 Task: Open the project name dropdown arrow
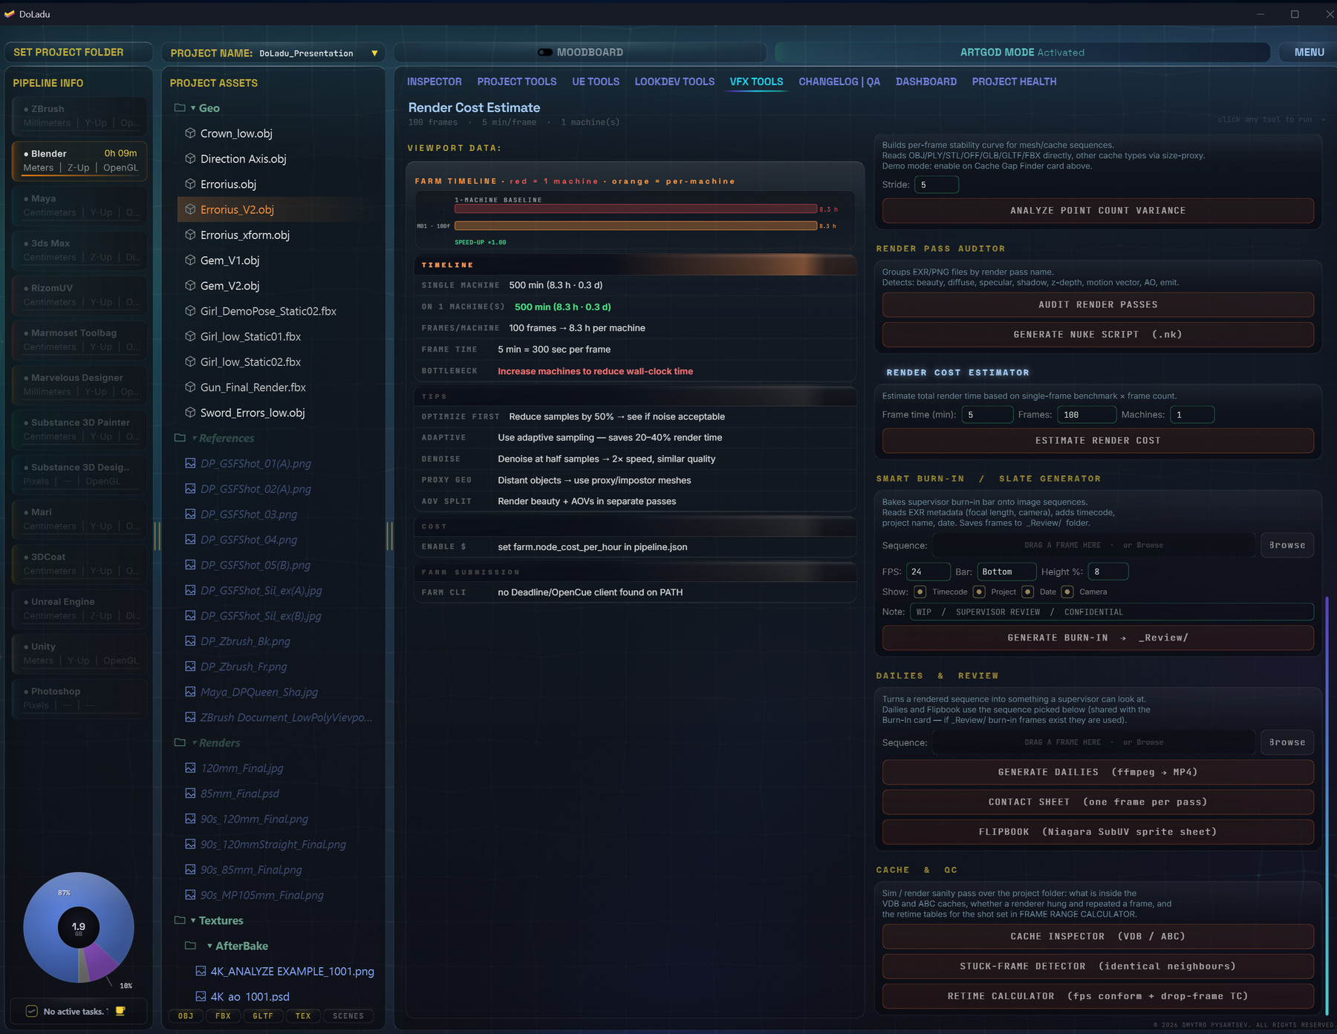click(374, 53)
